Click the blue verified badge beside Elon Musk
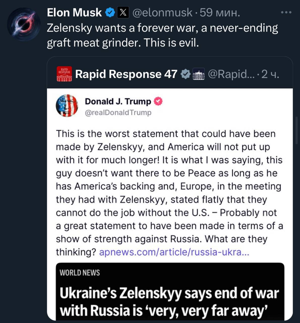Viewport: 300px width, 323px height. point(110,12)
